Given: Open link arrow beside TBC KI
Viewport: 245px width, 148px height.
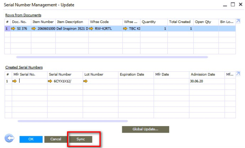Looking at the screenshot, I should (x=125, y=28).
